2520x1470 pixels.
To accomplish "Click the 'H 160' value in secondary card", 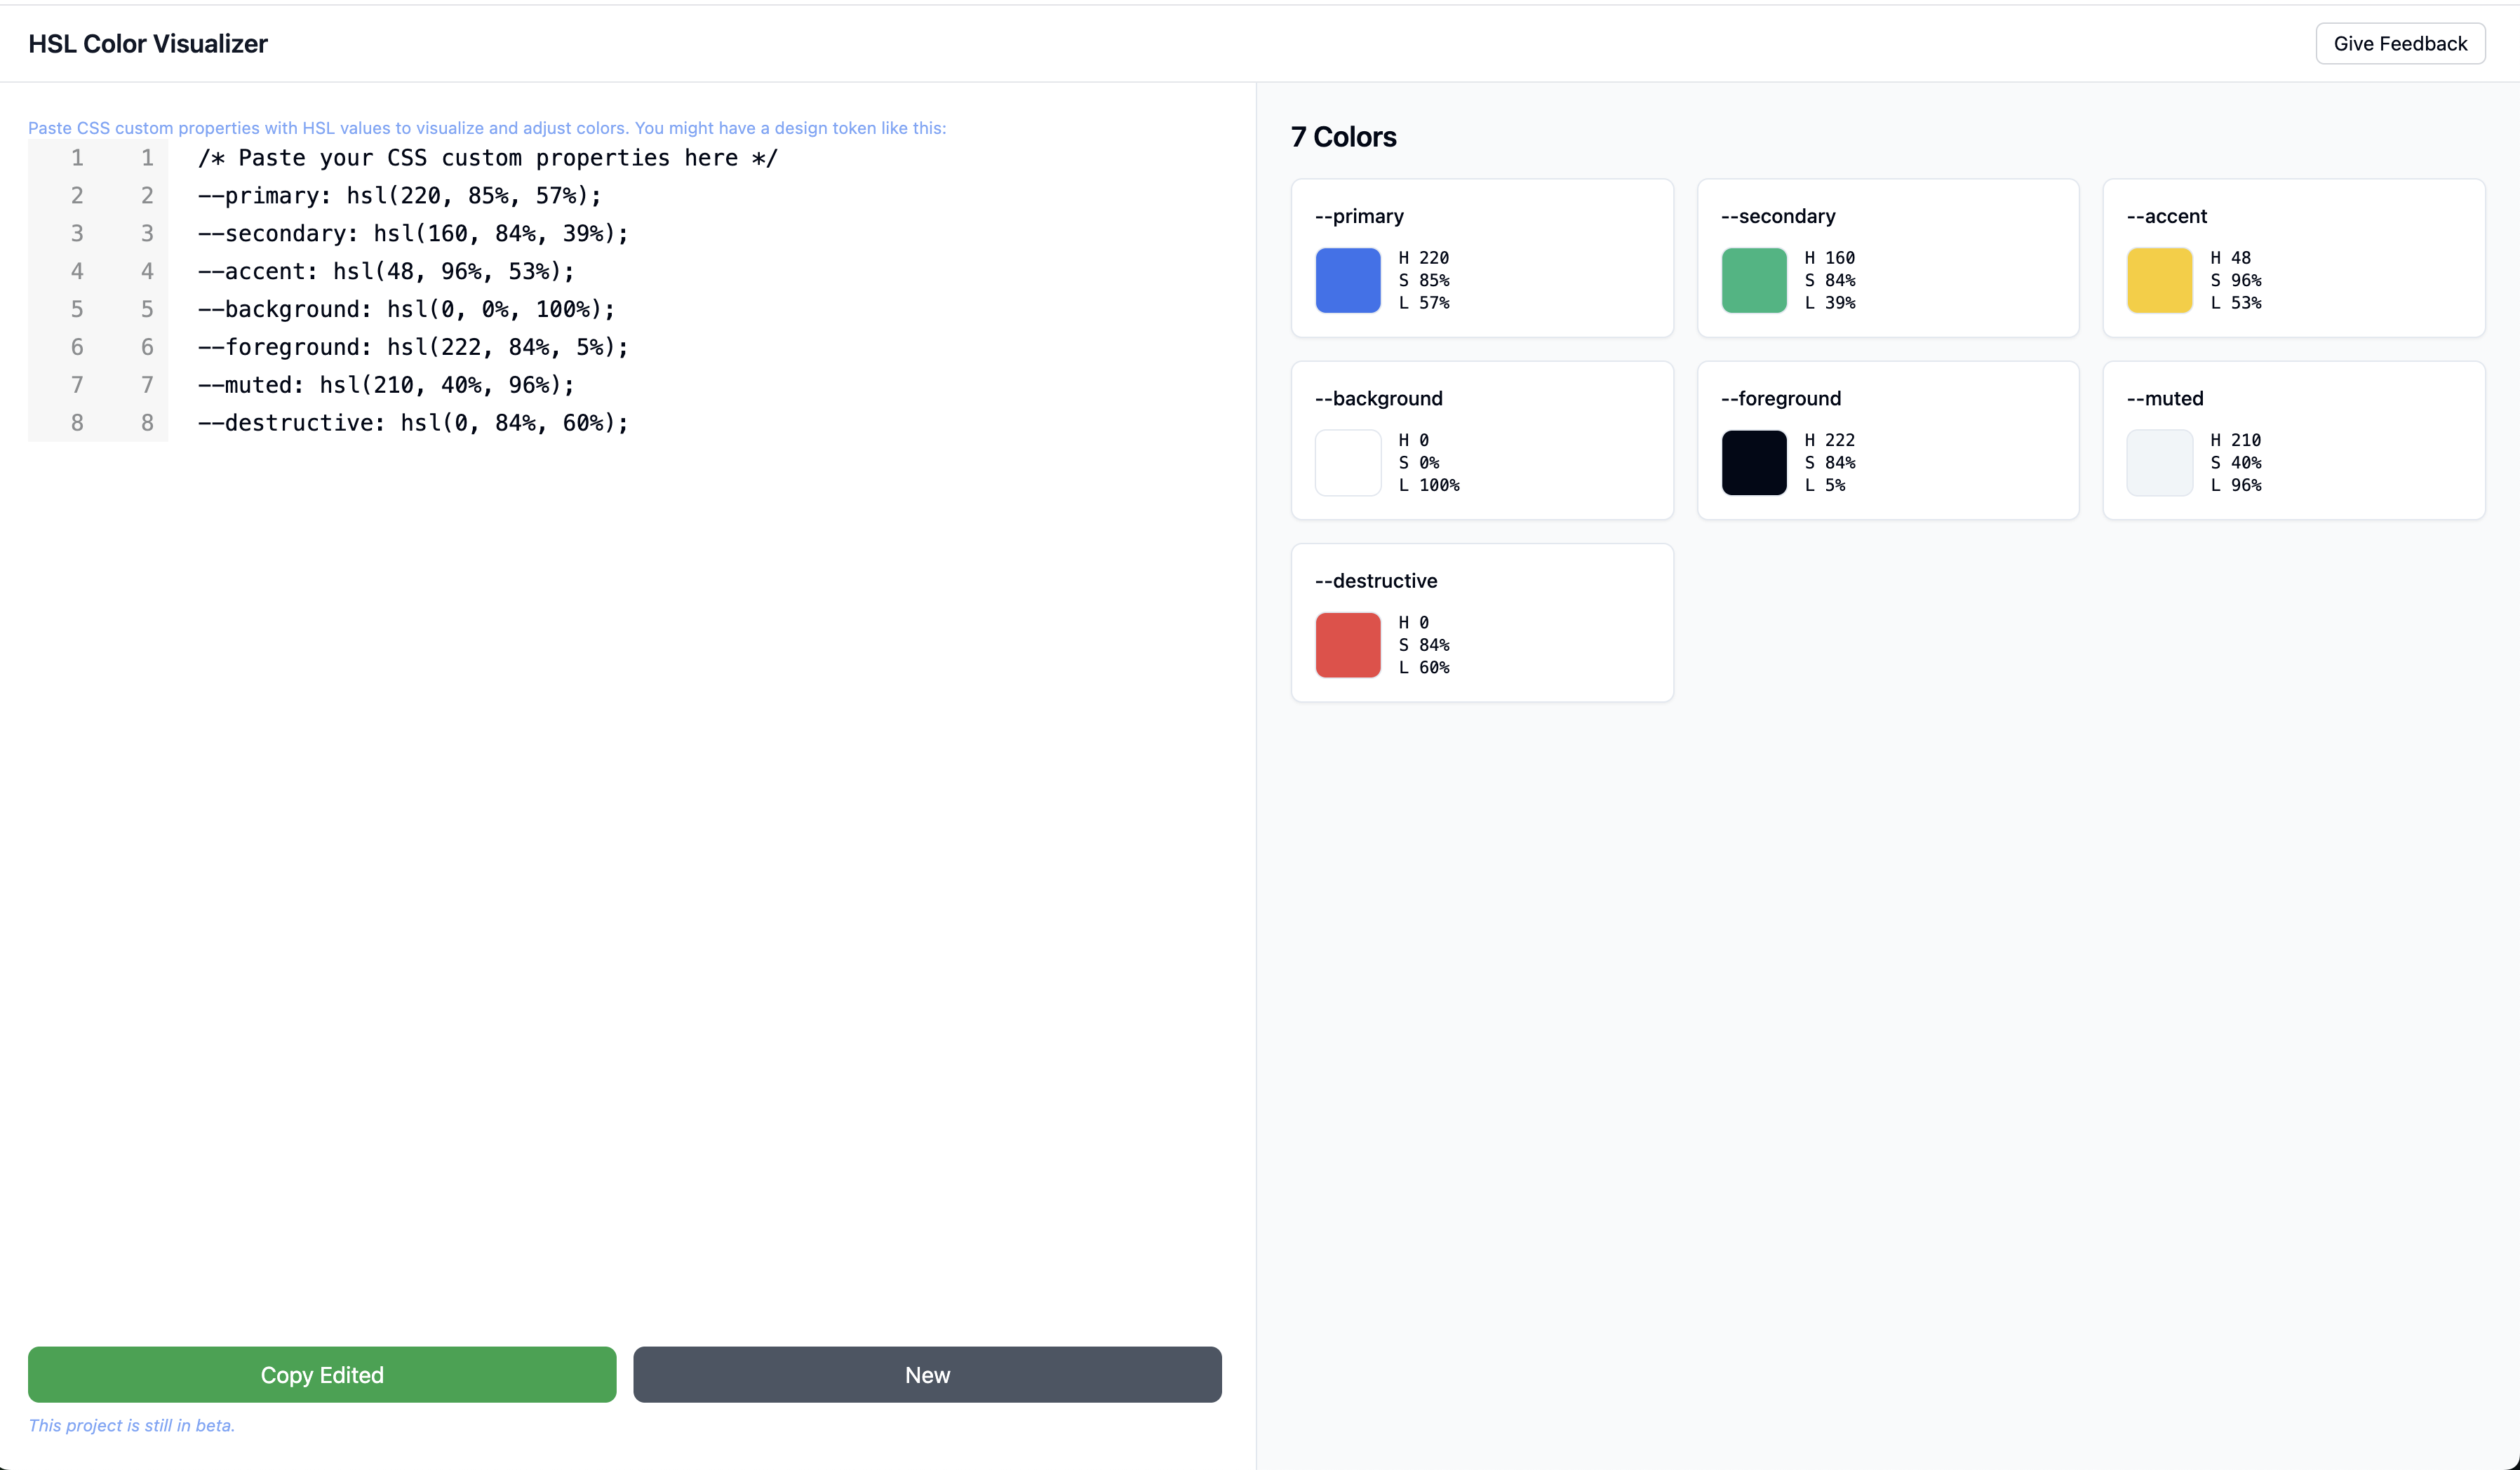I will tap(1830, 258).
